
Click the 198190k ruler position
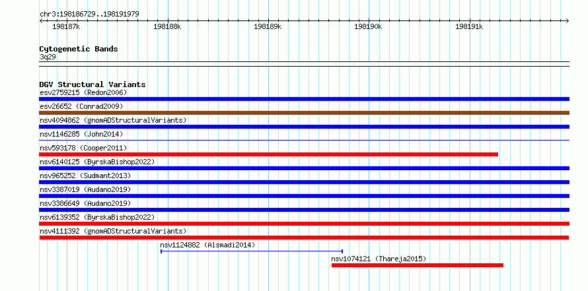point(368,26)
